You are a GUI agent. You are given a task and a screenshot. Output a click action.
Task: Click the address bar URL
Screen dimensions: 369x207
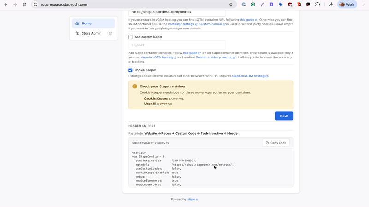[64, 4]
